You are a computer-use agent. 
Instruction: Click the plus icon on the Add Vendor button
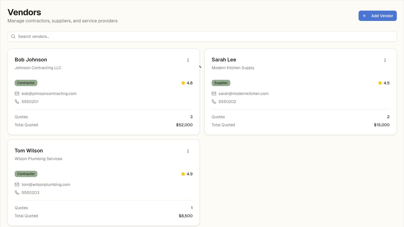(x=364, y=16)
